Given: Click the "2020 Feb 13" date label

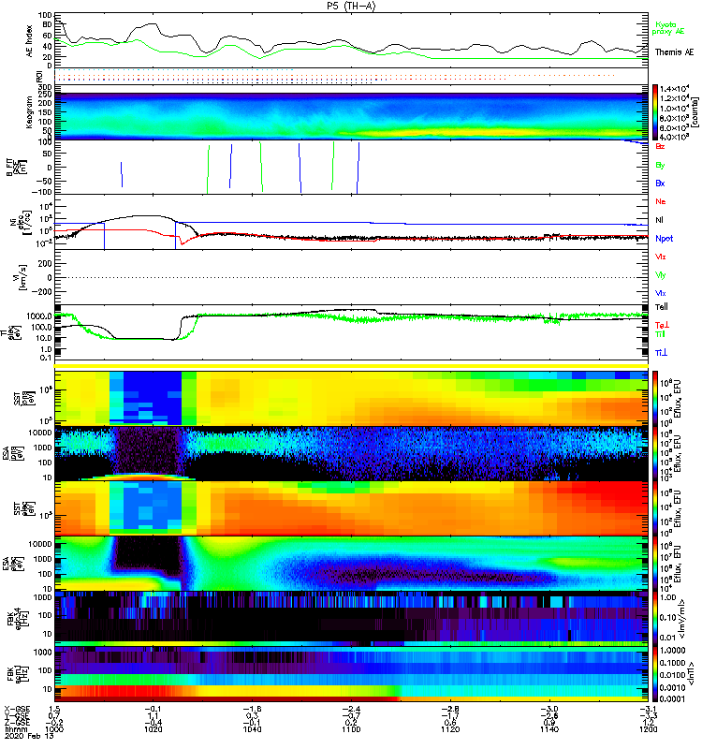Looking at the screenshot, I should 29,736.
